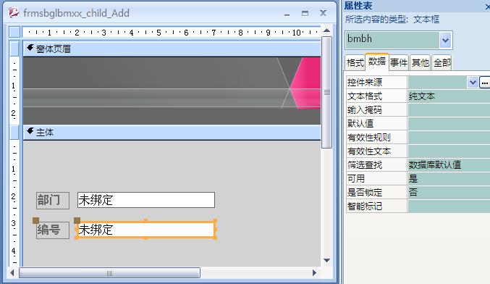Click the Access form icon in title bar
This screenshot has width=490, height=284.
14,12
